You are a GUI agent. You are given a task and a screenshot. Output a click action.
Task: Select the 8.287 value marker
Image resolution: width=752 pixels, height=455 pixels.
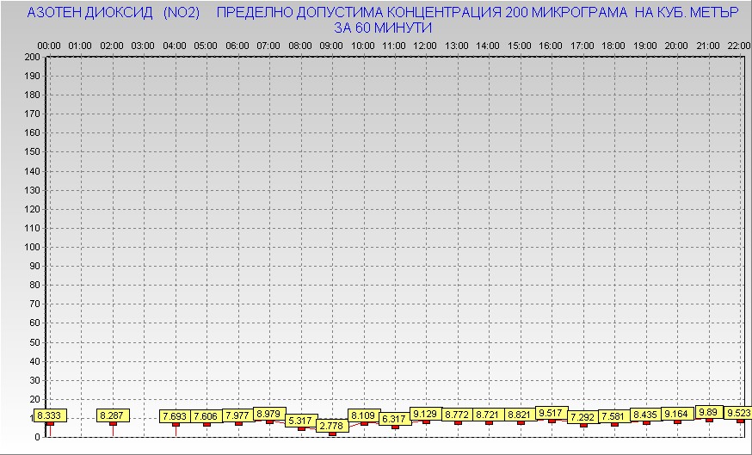coord(113,415)
